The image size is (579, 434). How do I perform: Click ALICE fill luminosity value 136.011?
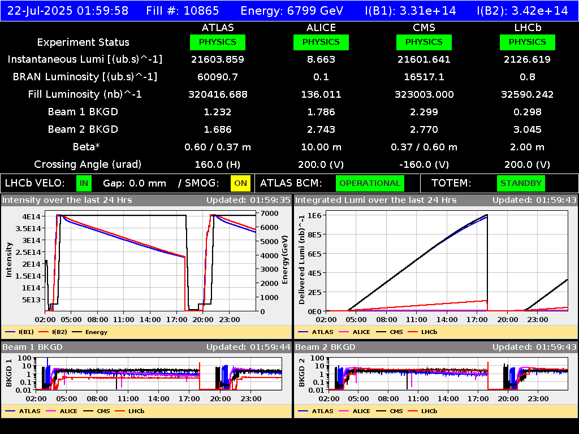click(321, 94)
